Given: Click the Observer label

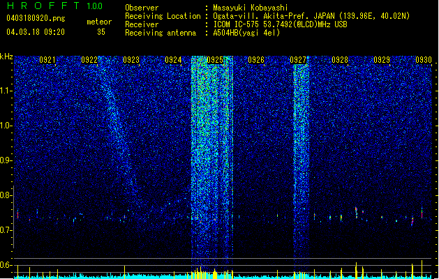Looking at the screenshot, I should (142, 8).
